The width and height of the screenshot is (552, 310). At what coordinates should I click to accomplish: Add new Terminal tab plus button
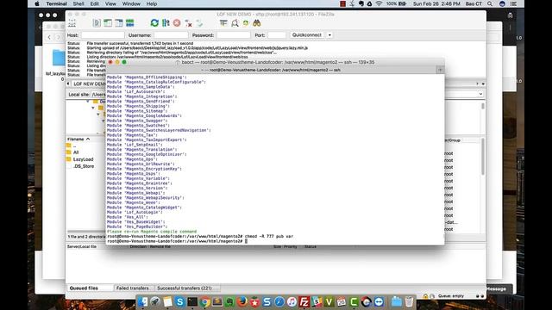pos(440,70)
